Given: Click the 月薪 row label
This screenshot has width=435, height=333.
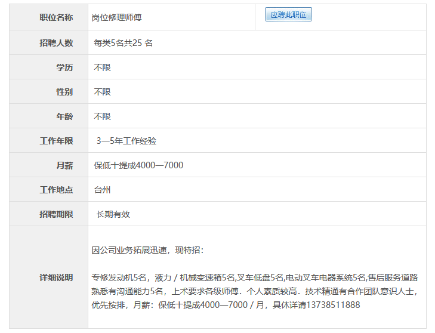Looking at the screenshot, I should coord(64,165).
